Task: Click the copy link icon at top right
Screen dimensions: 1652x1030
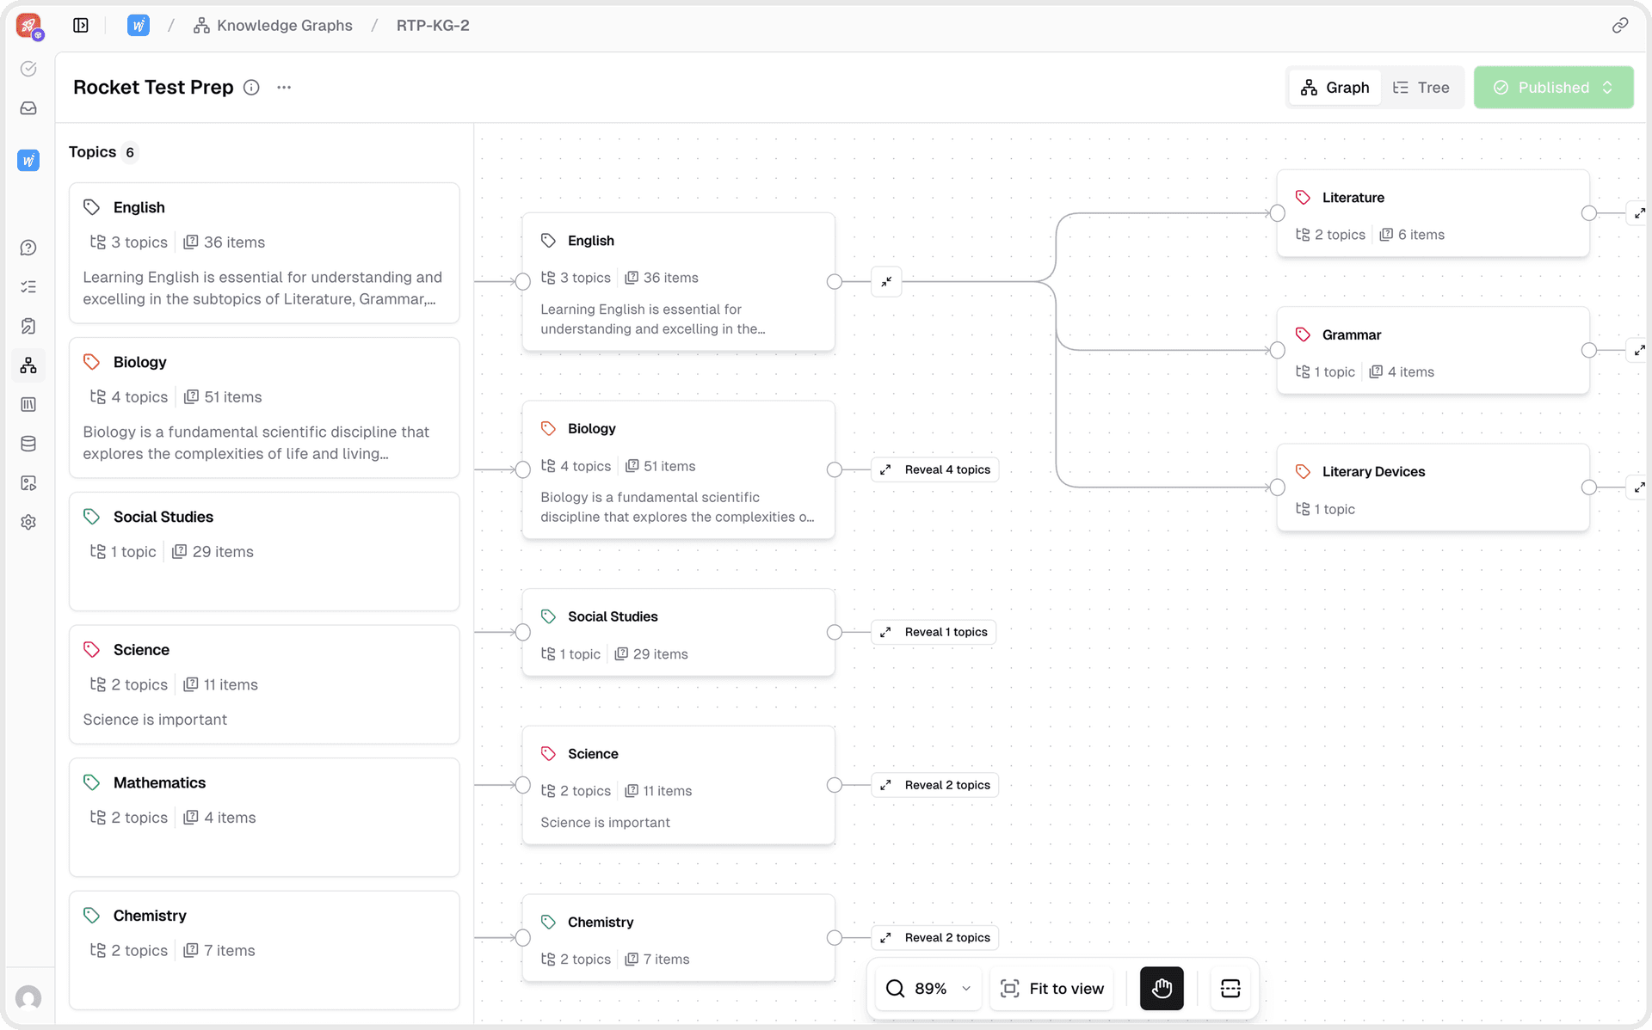Action: [x=1619, y=26]
